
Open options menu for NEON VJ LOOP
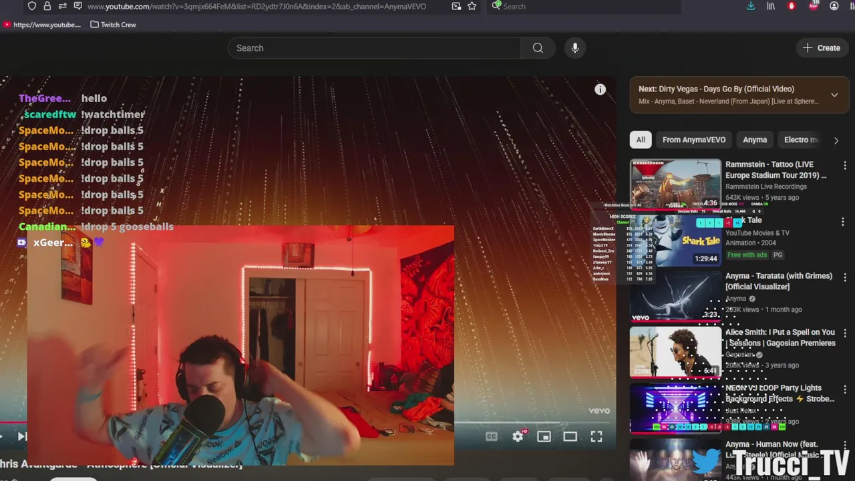click(844, 388)
